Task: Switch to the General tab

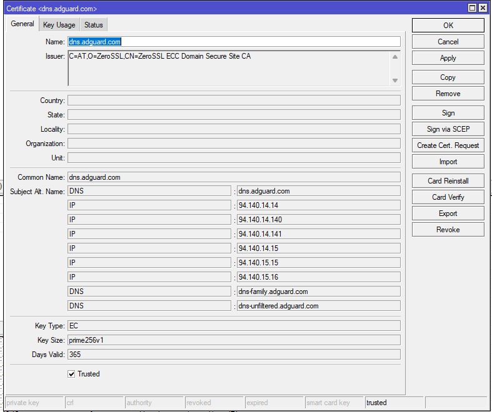Action: pos(23,24)
